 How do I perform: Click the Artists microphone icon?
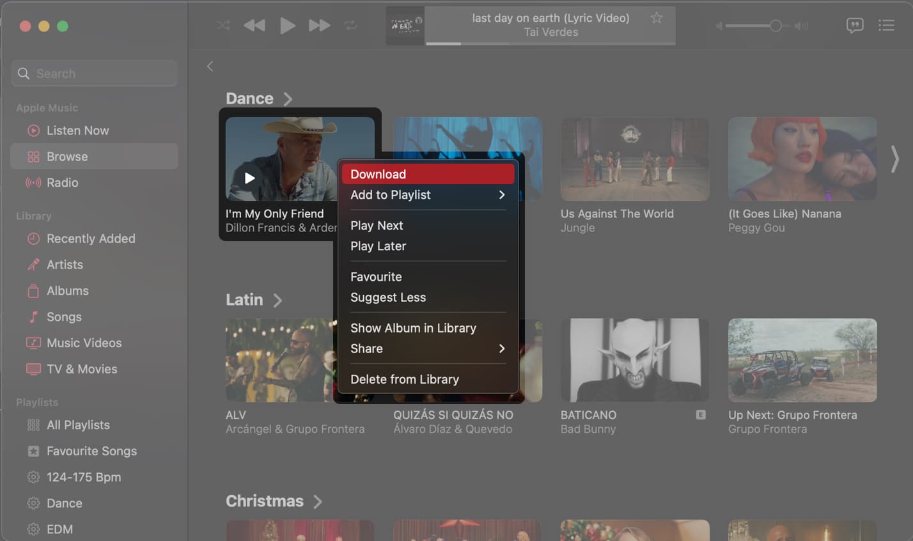click(x=33, y=265)
